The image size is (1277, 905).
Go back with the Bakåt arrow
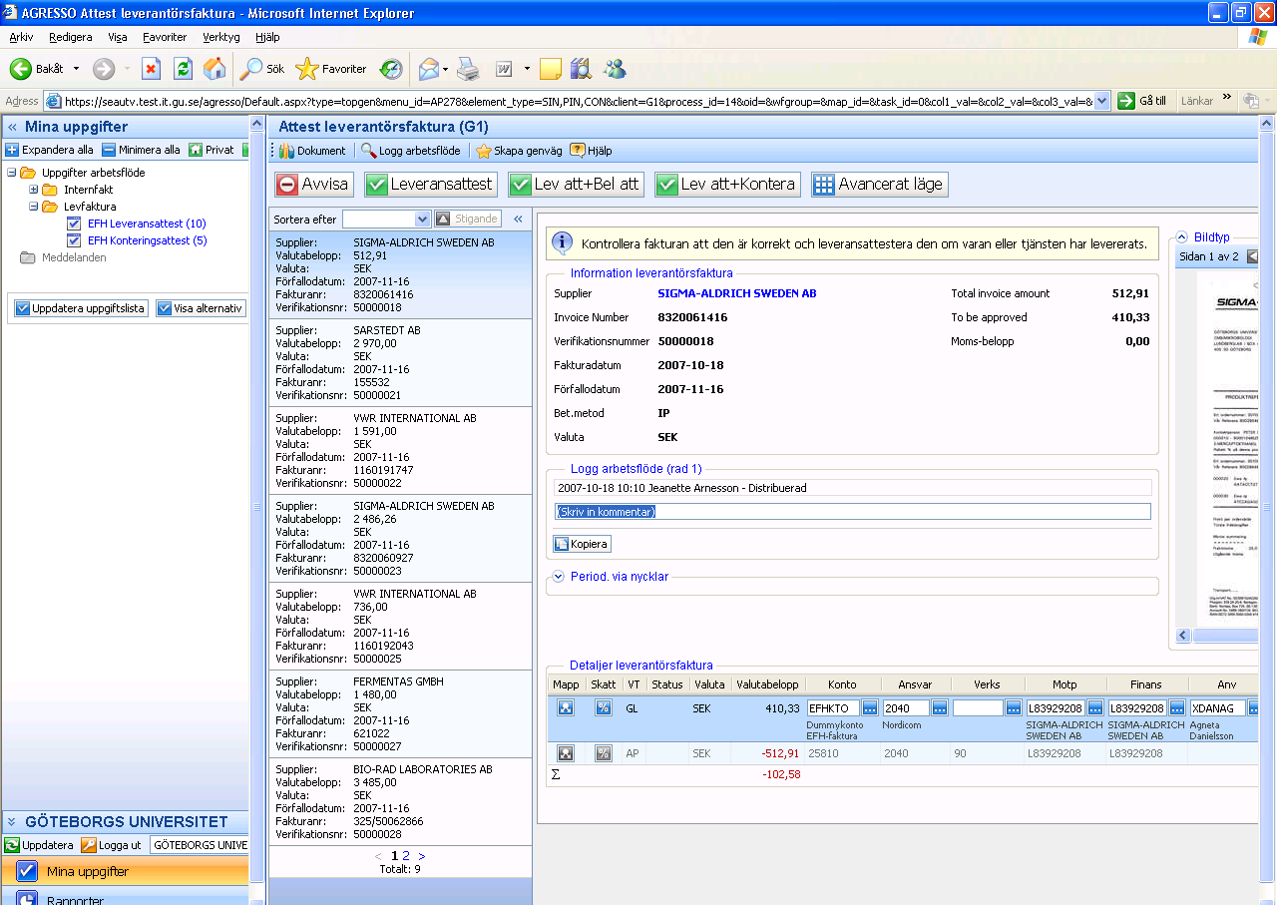(37, 69)
